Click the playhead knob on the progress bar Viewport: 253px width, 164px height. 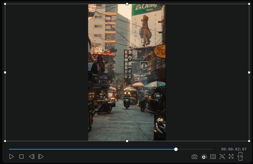click(176, 149)
